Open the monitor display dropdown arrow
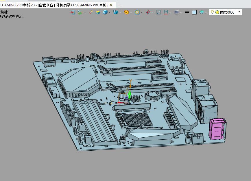This screenshot has width=251, height=181. (x=181, y=12)
